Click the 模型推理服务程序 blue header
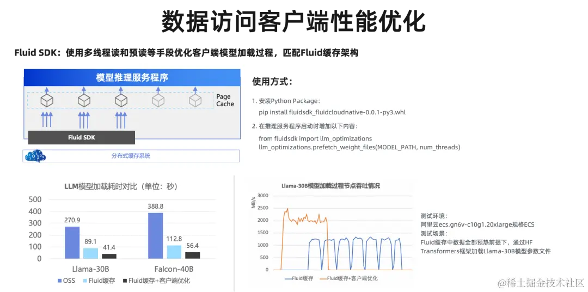Screen dimensions: 588x292 point(132,78)
